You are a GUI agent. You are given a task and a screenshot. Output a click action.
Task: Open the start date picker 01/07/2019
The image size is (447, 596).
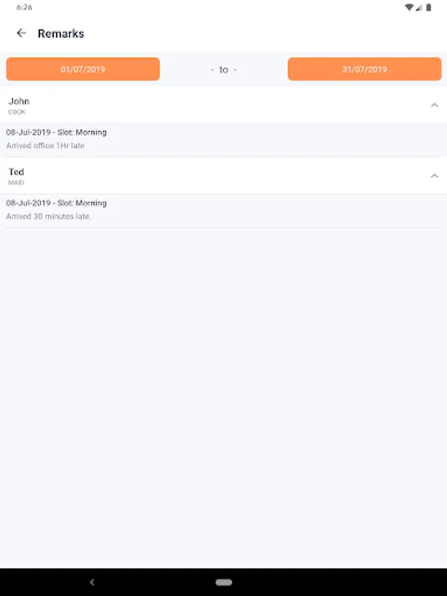point(83,69)
